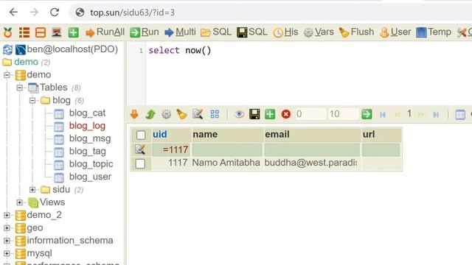
Task: Toggle the checkbox for row 1117
Action: click(x=140, y=163)
